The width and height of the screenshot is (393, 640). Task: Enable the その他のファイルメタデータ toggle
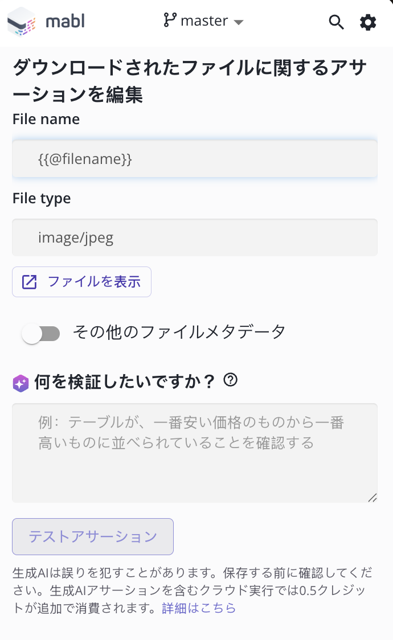(42, 333)
